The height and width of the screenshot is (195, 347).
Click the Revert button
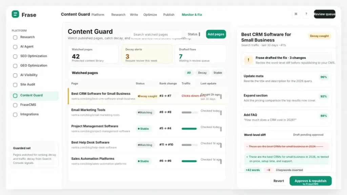(x=279, y=181)
